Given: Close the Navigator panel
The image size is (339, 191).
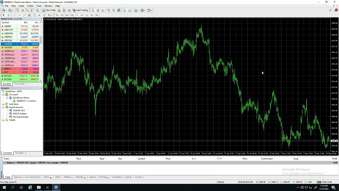Looking at the screenshot, I should click(41, 88).
